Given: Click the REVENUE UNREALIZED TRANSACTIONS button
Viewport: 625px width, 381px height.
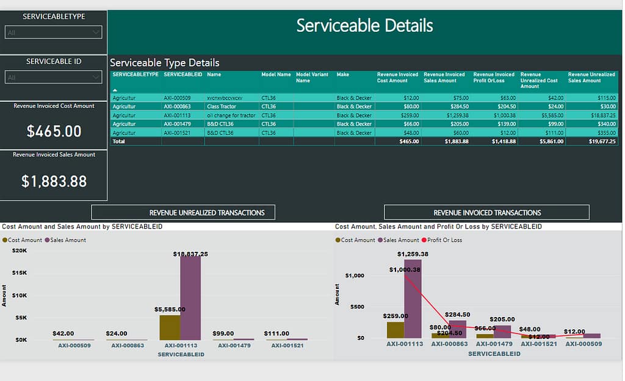Looking at the screenshot, I should pos(183,213).
